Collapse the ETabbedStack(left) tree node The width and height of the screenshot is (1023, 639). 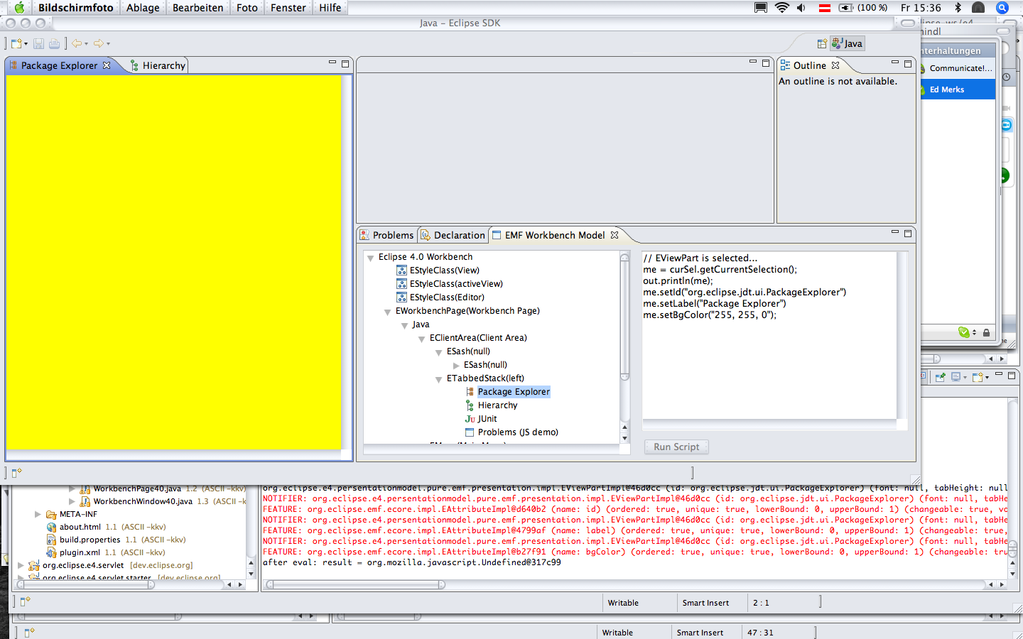(438, 379)
